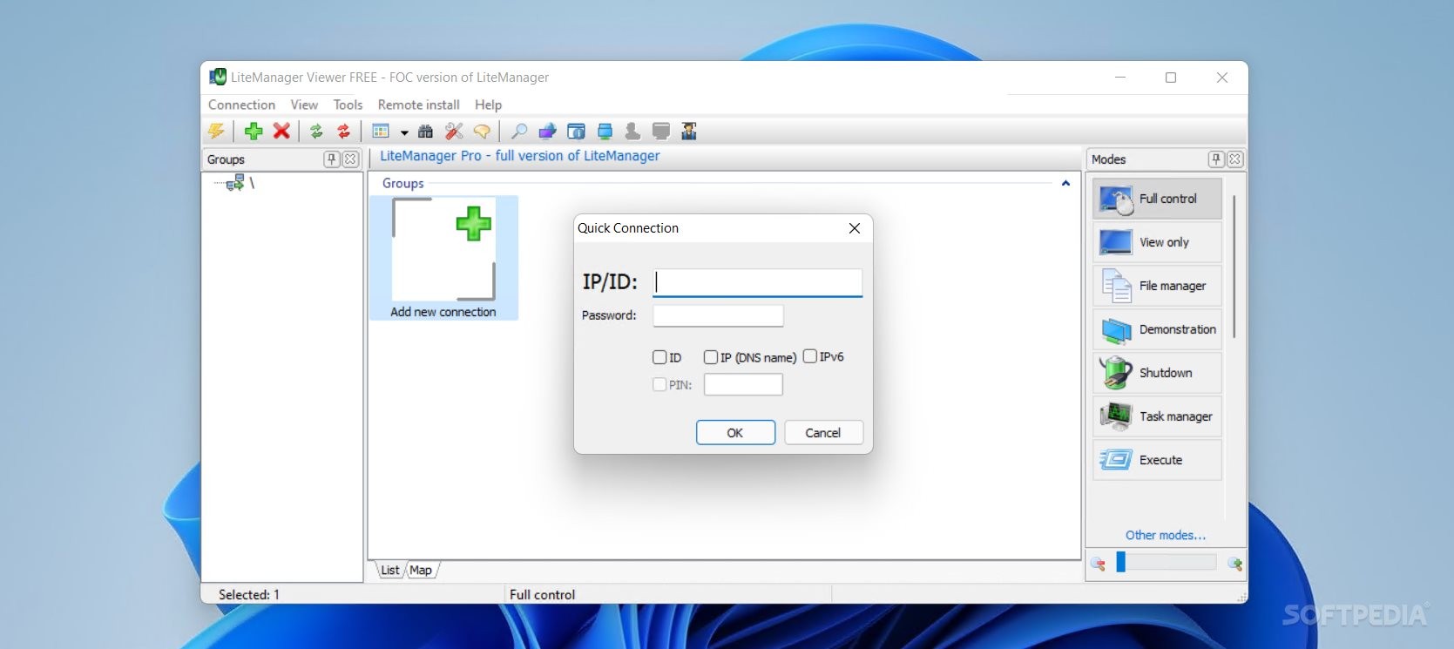
Task: Focus the PIN input field
Action: [743, 384]
